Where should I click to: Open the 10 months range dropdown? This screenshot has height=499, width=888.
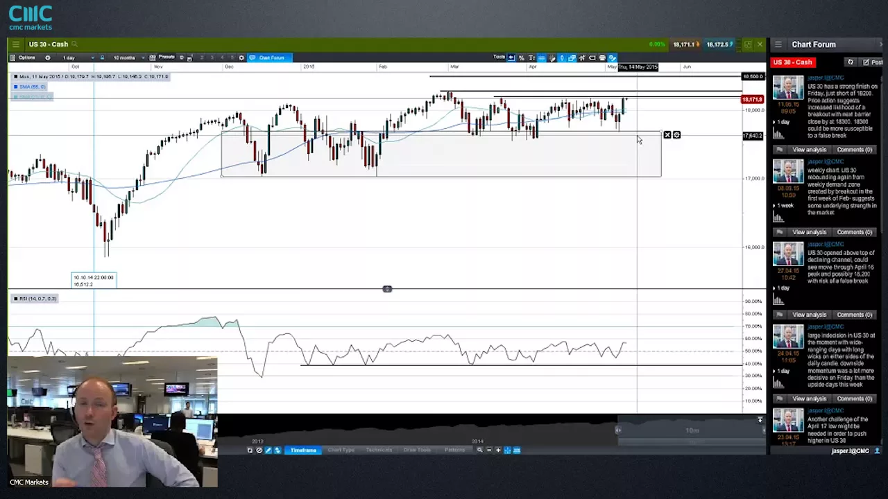tap(128, 58)
